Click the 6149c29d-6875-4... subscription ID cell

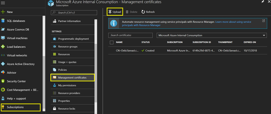click(x=204, y=51)
